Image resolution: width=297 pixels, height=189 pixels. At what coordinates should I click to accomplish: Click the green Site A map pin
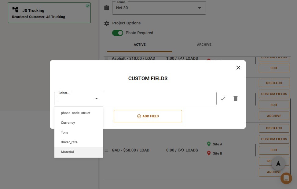pos(209,144)
